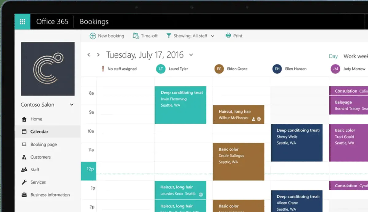Switch to the Day view tab
Image resolution: width=368 pixels, height=212 pixels.
coord(333,56)
